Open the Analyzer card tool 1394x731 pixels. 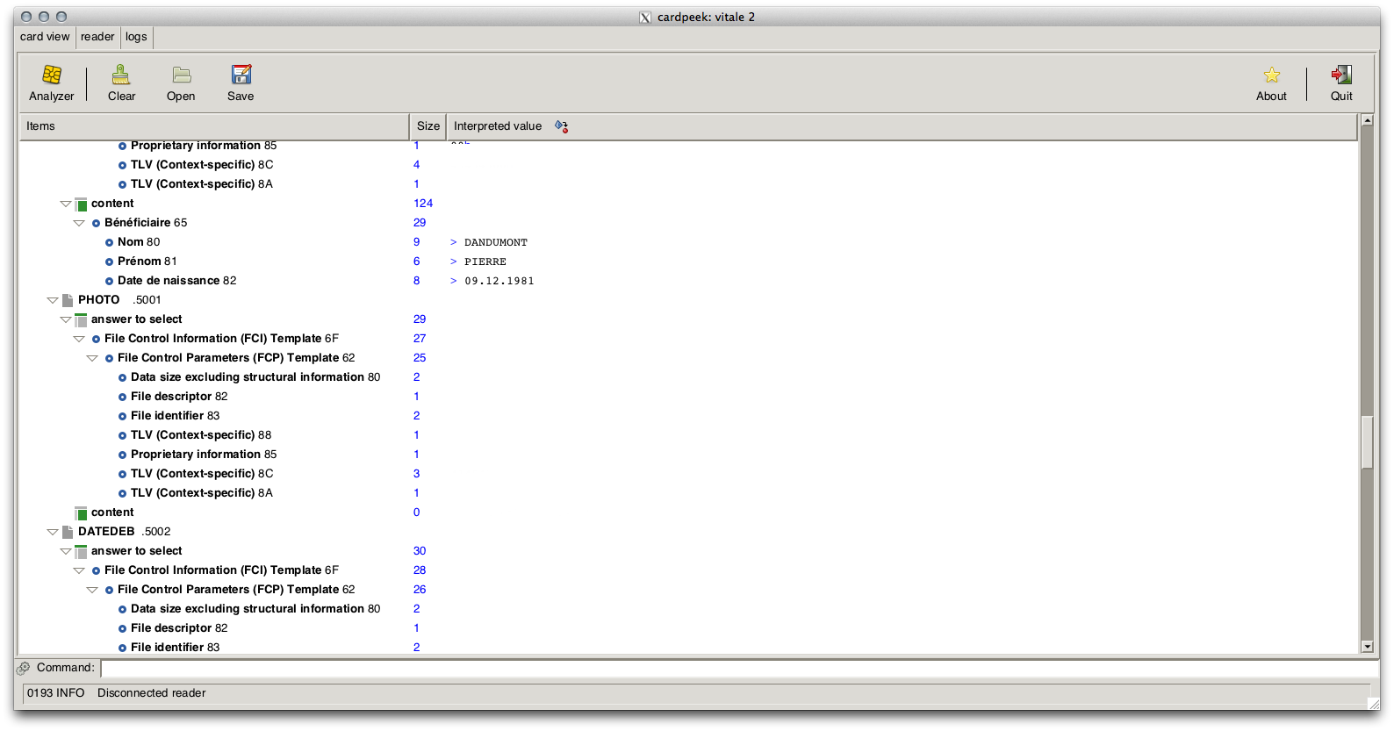click(x=52, y=76)
